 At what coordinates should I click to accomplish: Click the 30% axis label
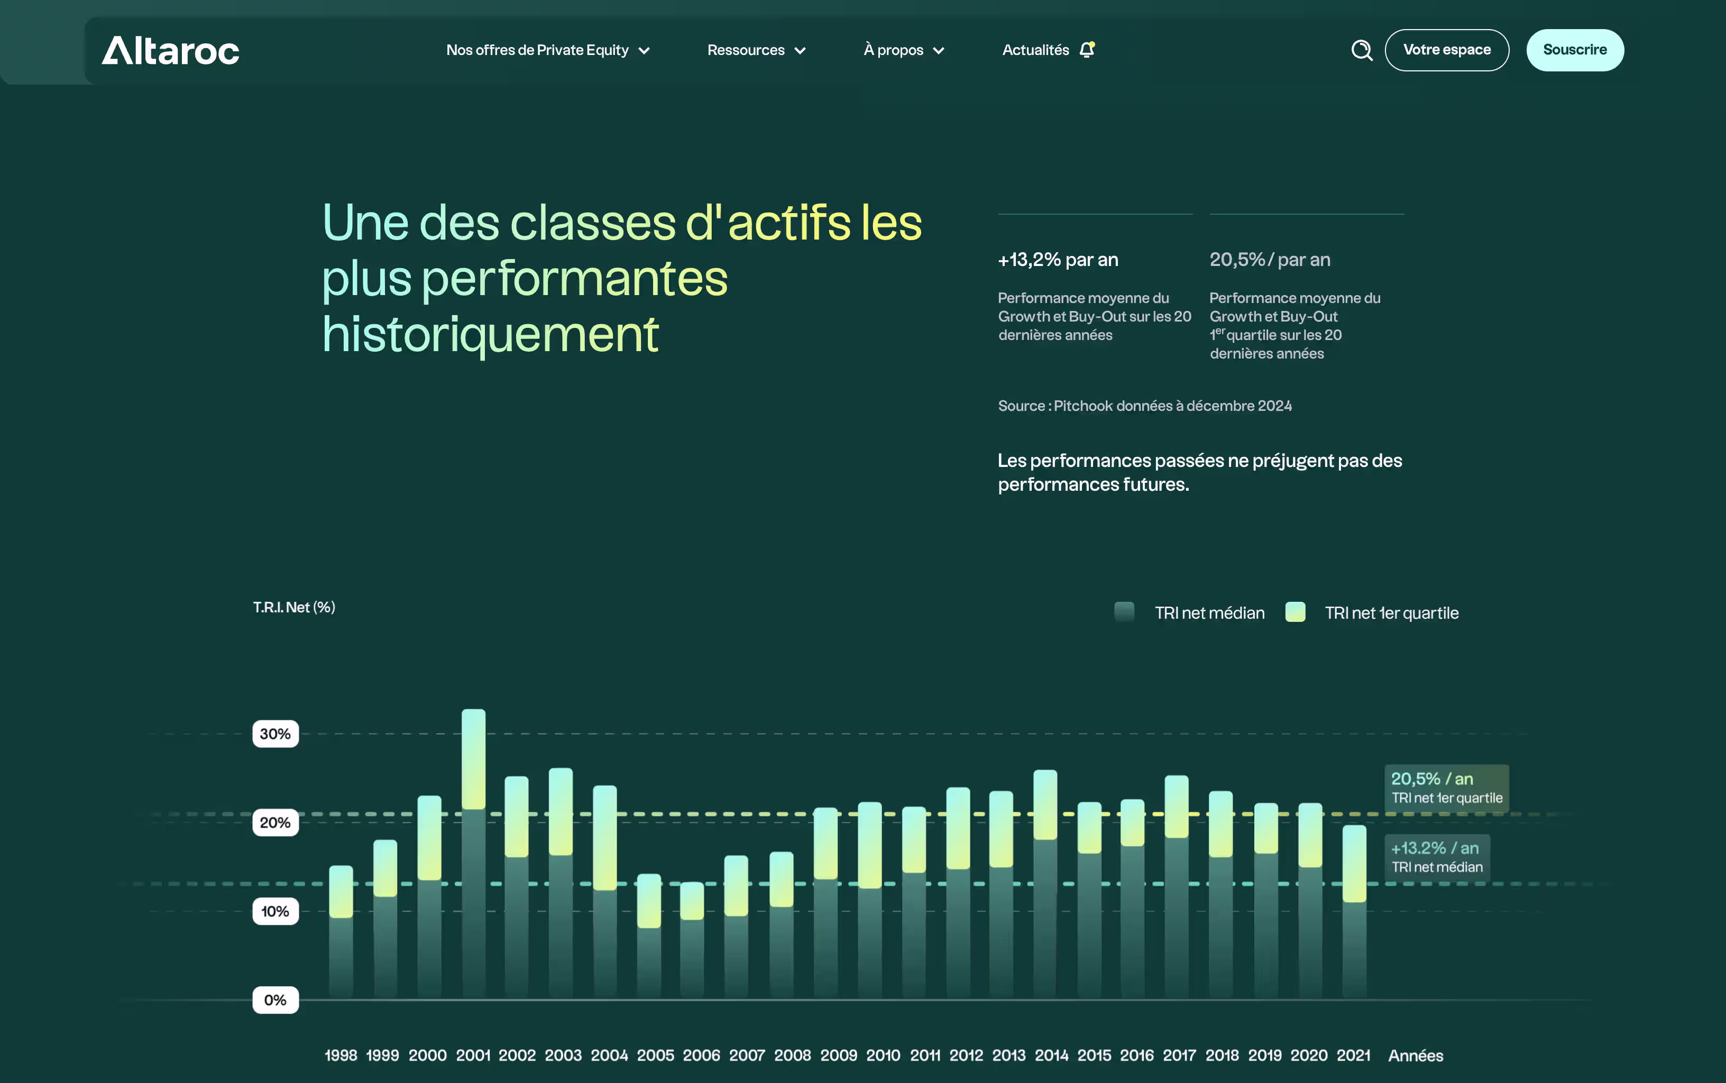[276, 733]
